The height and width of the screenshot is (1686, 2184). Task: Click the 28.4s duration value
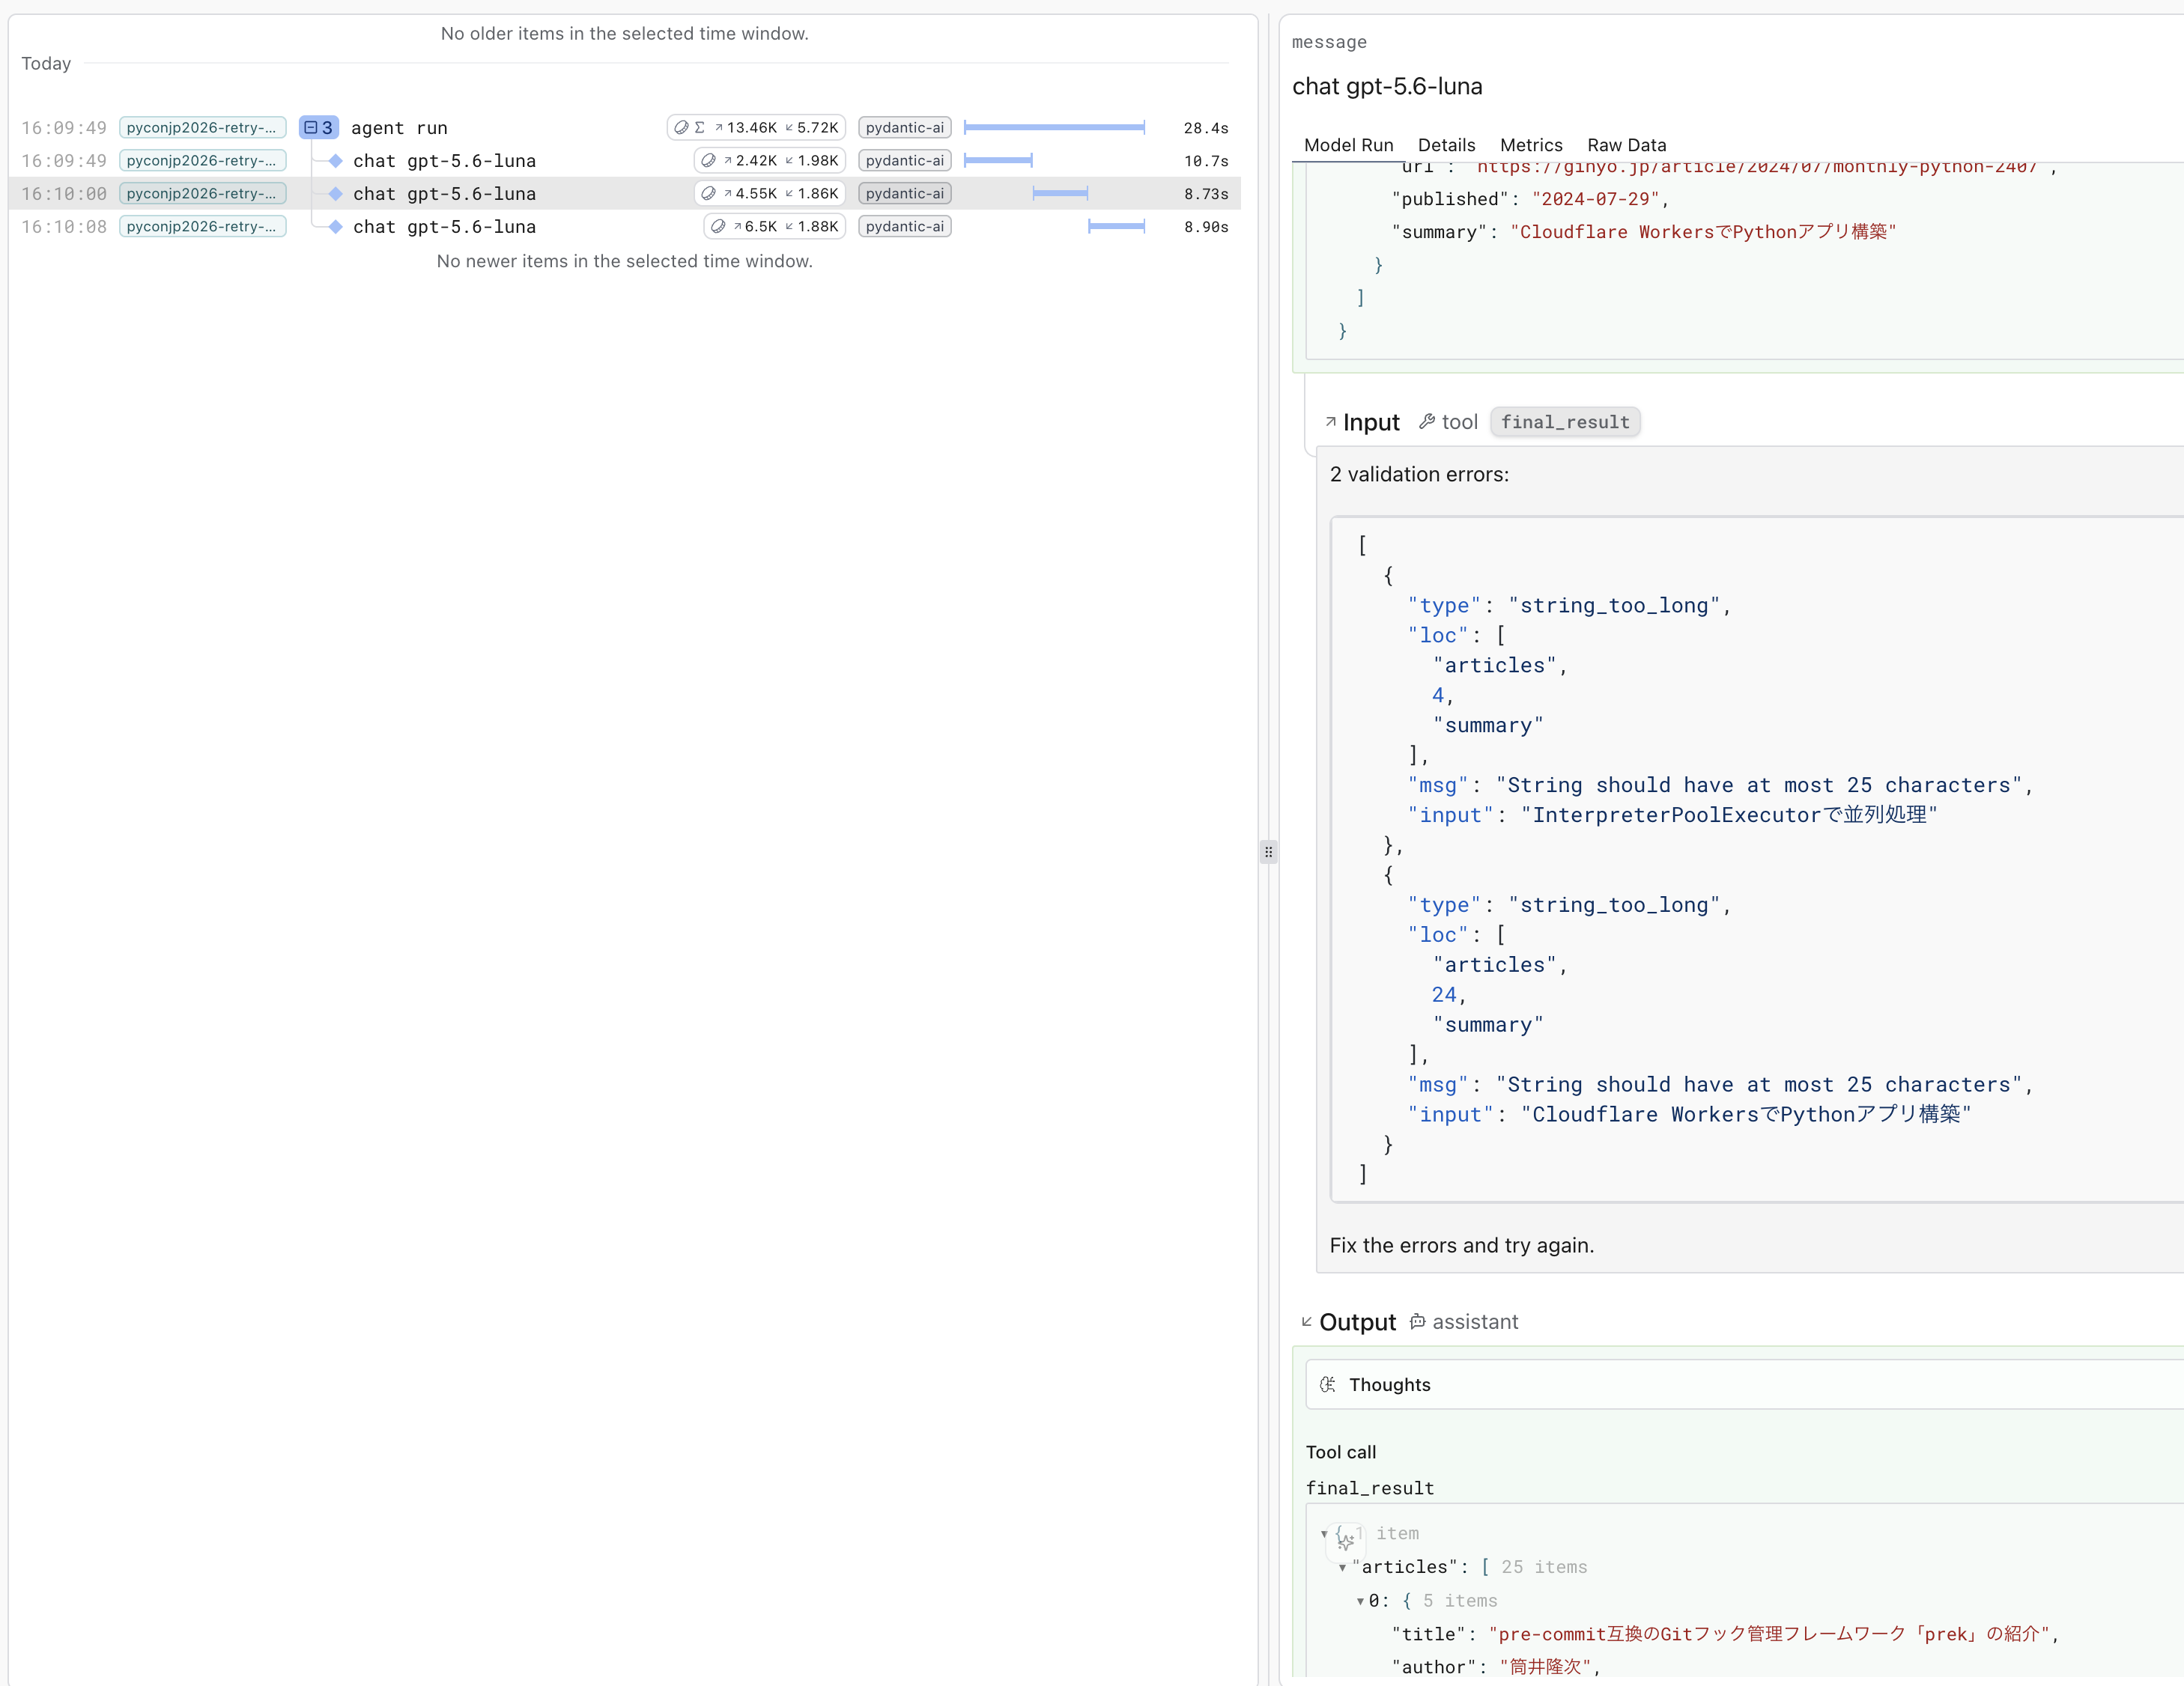pos(1206,128)
